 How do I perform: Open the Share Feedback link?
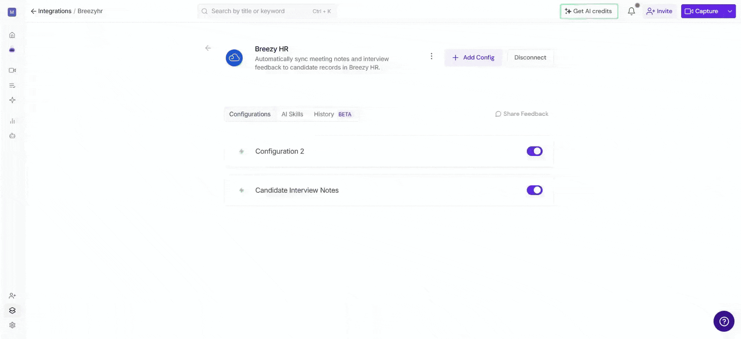521,114
